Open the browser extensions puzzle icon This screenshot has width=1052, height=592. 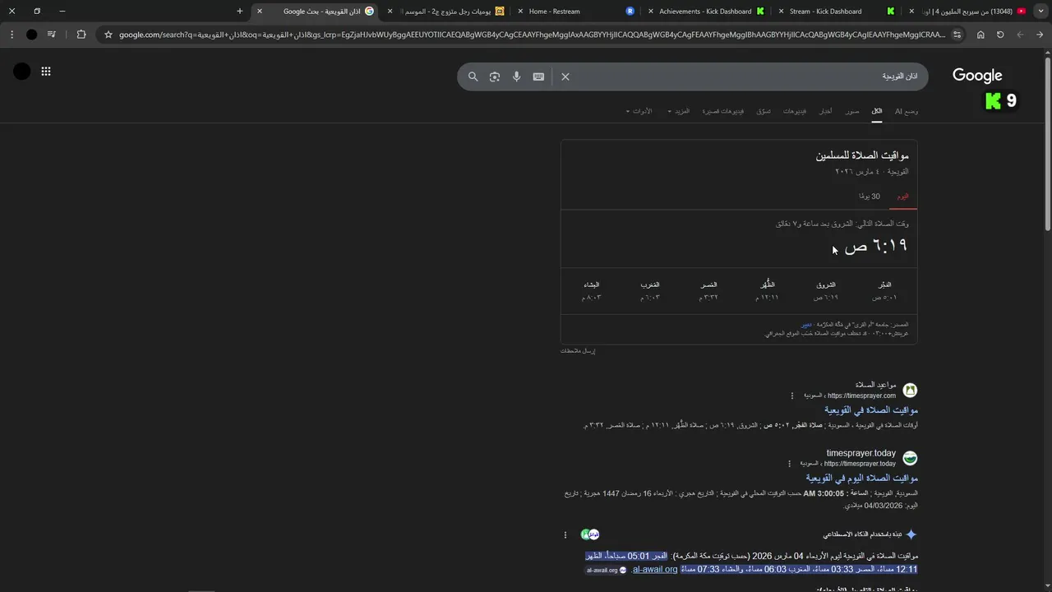click(x=81, y=35)
